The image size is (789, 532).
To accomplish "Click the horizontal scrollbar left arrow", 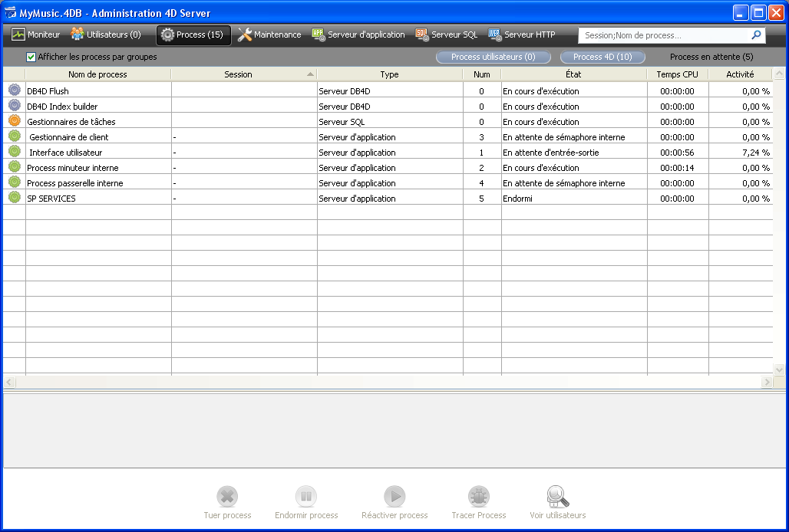I will pyautogui.click(x=9, y=383).
